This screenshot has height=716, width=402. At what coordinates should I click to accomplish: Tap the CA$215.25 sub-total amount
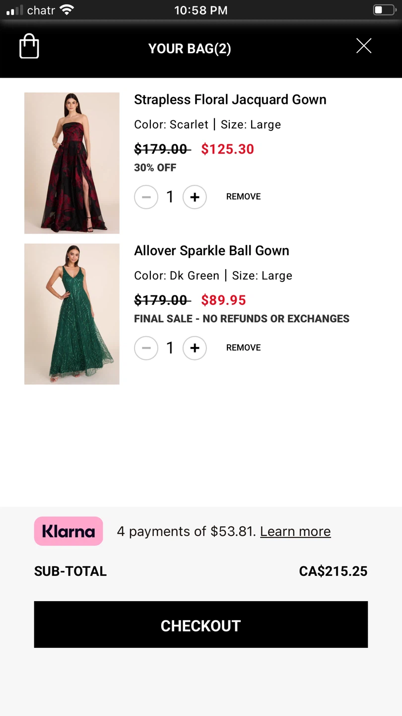pyautogui.click(x=333, y=571)
